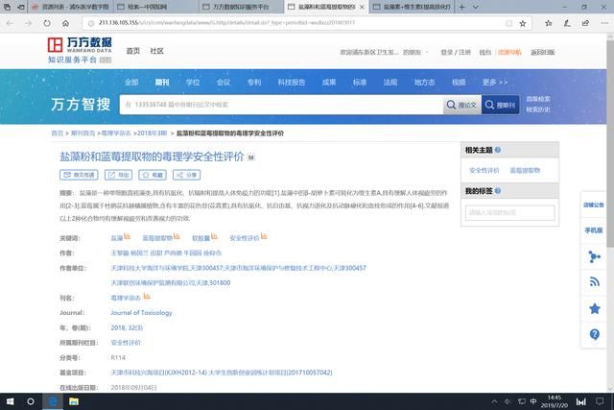Open the 首页 link in the header
Screen dimensions: 614x410
pos(133,51)
